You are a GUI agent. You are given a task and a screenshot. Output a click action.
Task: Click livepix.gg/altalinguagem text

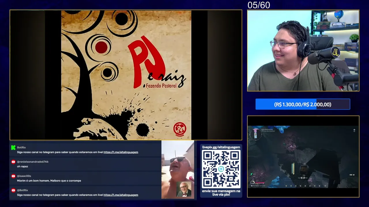[x=221, y=147]
